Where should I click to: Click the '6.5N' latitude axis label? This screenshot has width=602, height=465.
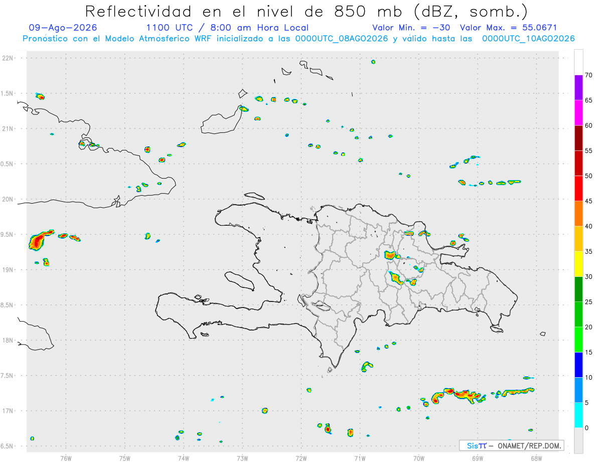(x=8, y=446)
